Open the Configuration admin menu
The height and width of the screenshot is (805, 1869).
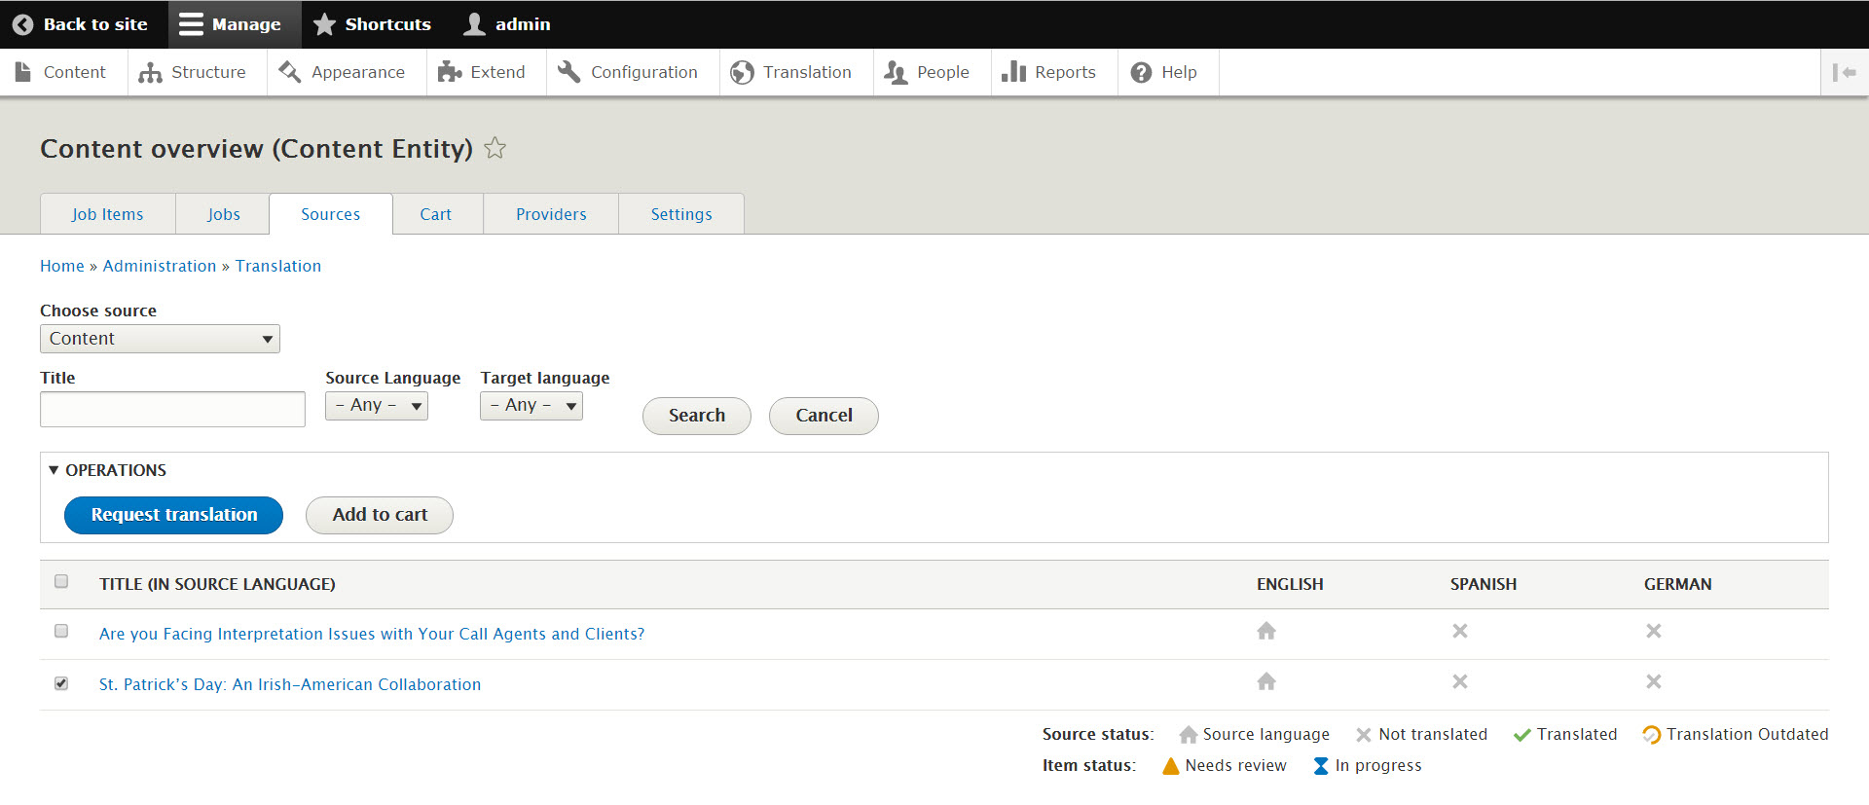[x=628, y=72]
